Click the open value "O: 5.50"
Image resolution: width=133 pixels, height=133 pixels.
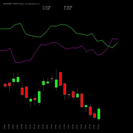[x=46, y=9]
